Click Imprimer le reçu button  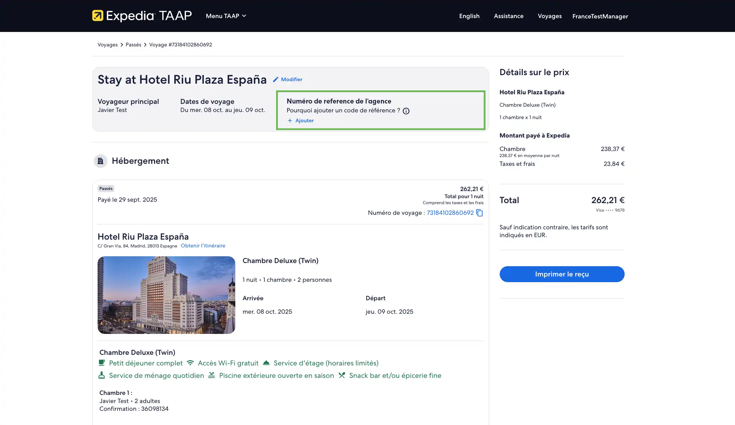click(562, 274)
